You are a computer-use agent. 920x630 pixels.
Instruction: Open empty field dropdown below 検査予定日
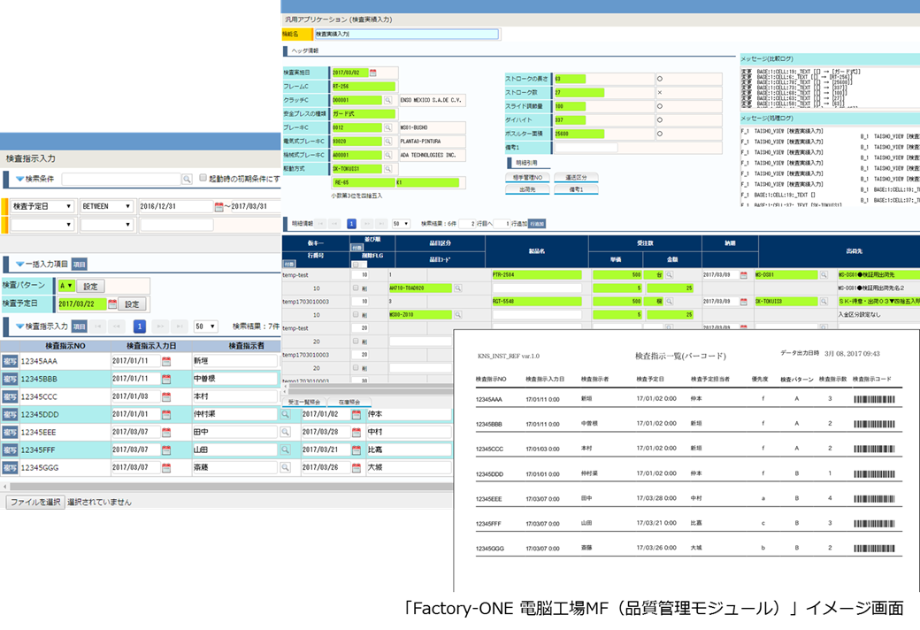pyautogui.click(x=42, y=224)
